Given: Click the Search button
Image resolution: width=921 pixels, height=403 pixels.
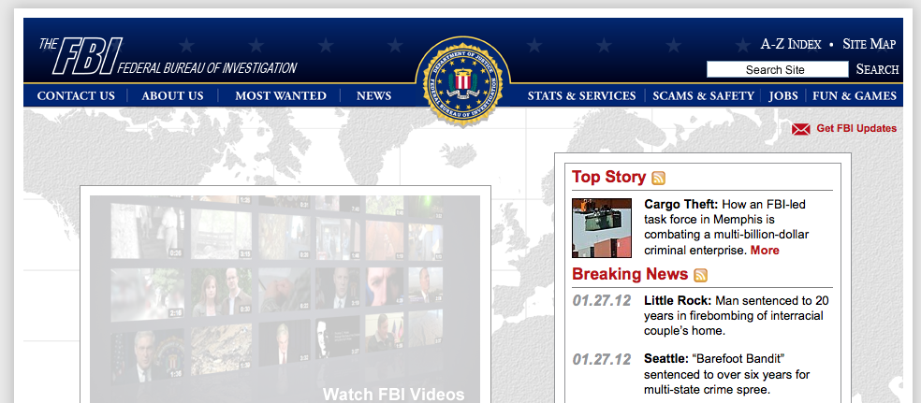Looking at the screenshot, I should tap(878, 69).
